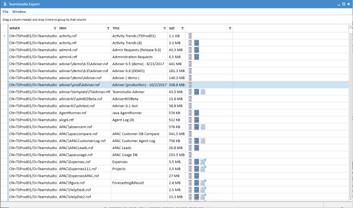Click gray page icon in APACCustomerLog.nsf row
This screenshot has width=353, height=208.
[203, 141]
